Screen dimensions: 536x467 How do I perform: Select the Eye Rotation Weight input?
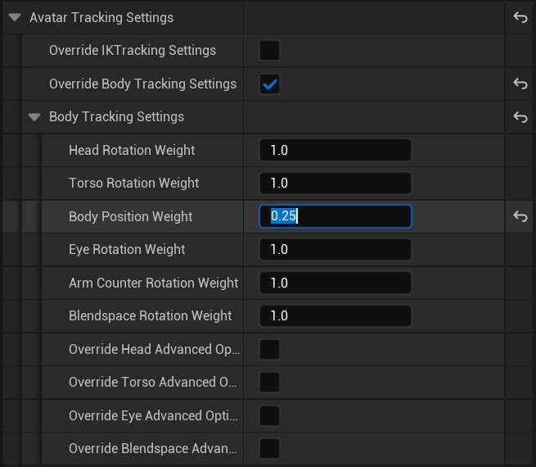click(335, 250)
